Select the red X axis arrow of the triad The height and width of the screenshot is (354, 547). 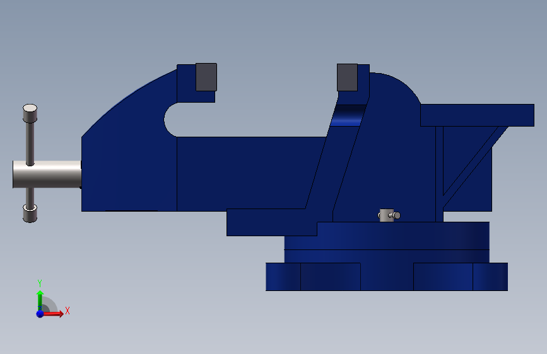[x=53, y=314]
